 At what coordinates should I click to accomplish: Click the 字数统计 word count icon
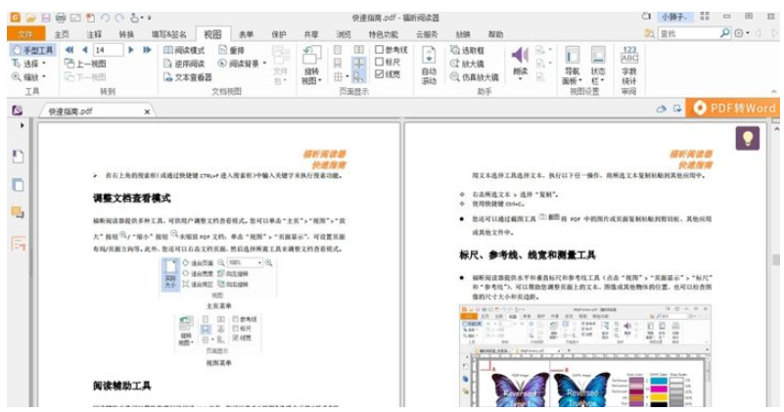[x=628, y=64]
